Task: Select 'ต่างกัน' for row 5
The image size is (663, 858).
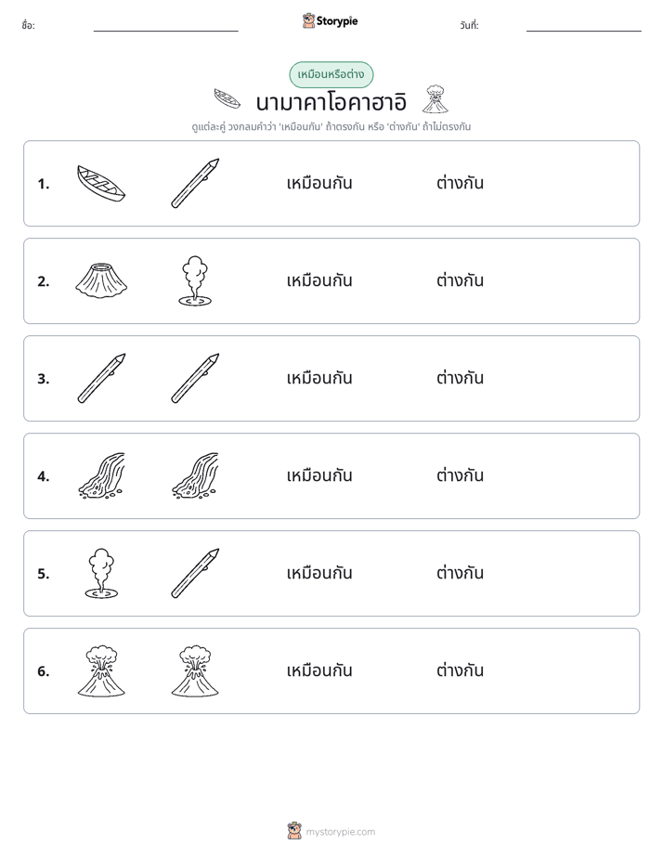Action: (x=460, y=573)
